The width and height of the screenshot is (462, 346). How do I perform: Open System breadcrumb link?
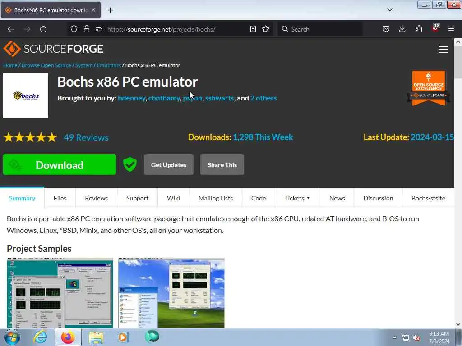click(x=84, y=65)
